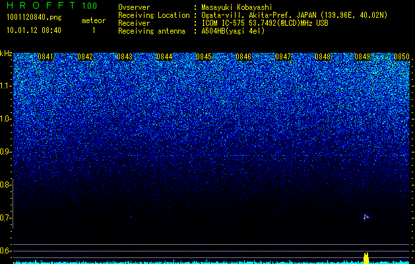
Task: Click the 0842 time marker
Action: (85, 57)
